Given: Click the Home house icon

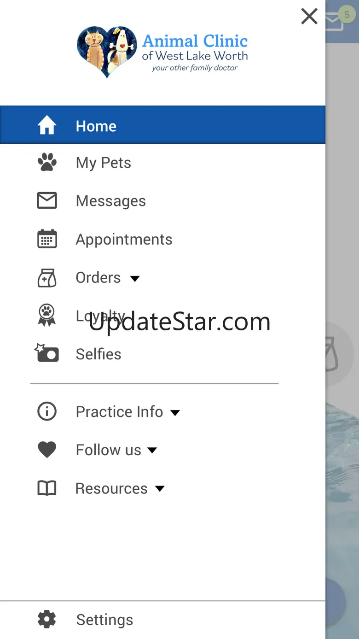Looking at the screenshot, I should pyautogui.click(x=47, y=125).
